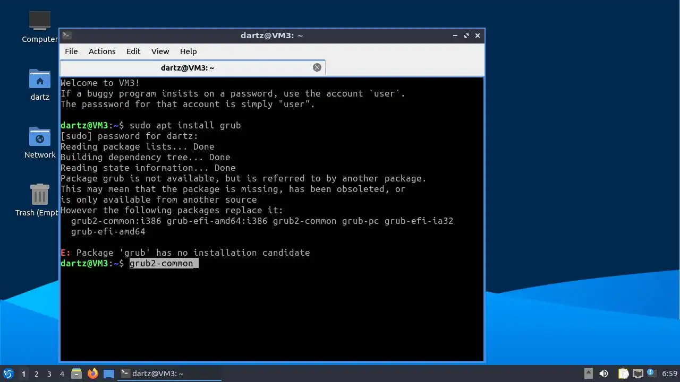Click the '[sudo] password for dartz:' line
Image resolution: width=680 pixels, height=382 pixels.
130,136
